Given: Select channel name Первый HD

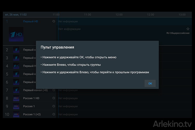Looking at the screenshot, I should point(30,21).
